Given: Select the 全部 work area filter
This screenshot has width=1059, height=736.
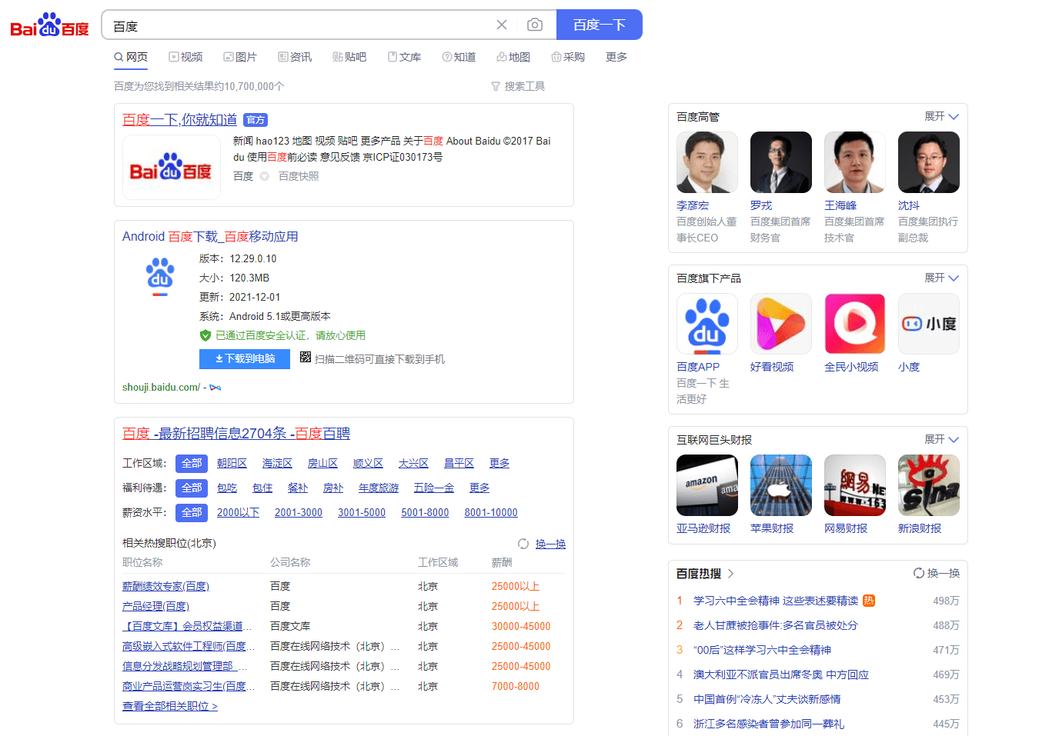Looking at the screenshot, I should point(192,463).
